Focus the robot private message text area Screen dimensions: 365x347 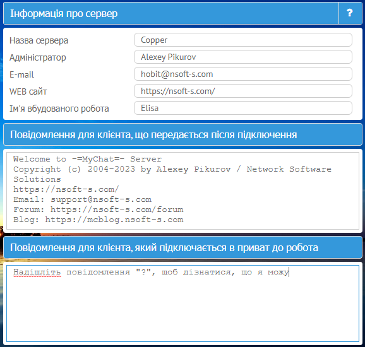pyautogui.click(x=182, y=303)
